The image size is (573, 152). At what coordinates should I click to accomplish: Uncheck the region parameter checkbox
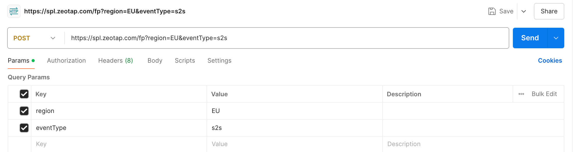[x=24, y=111]
